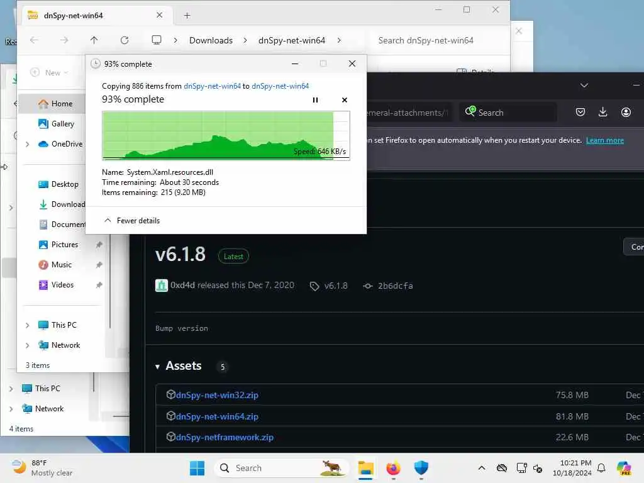Screen dimensions: 644x483
Task: Open Firefox list all tabs chevron
Action: [584, 86]
